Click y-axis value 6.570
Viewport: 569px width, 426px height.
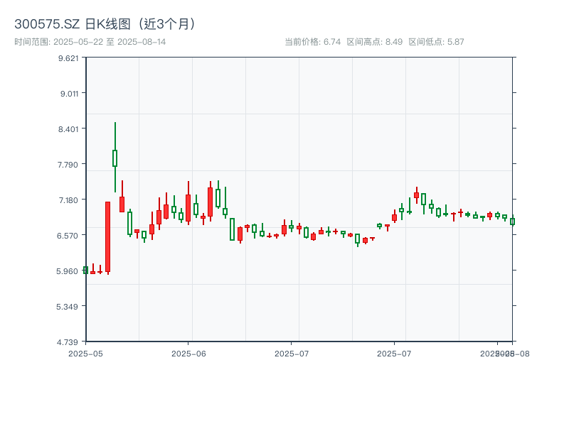coord(68,236)
